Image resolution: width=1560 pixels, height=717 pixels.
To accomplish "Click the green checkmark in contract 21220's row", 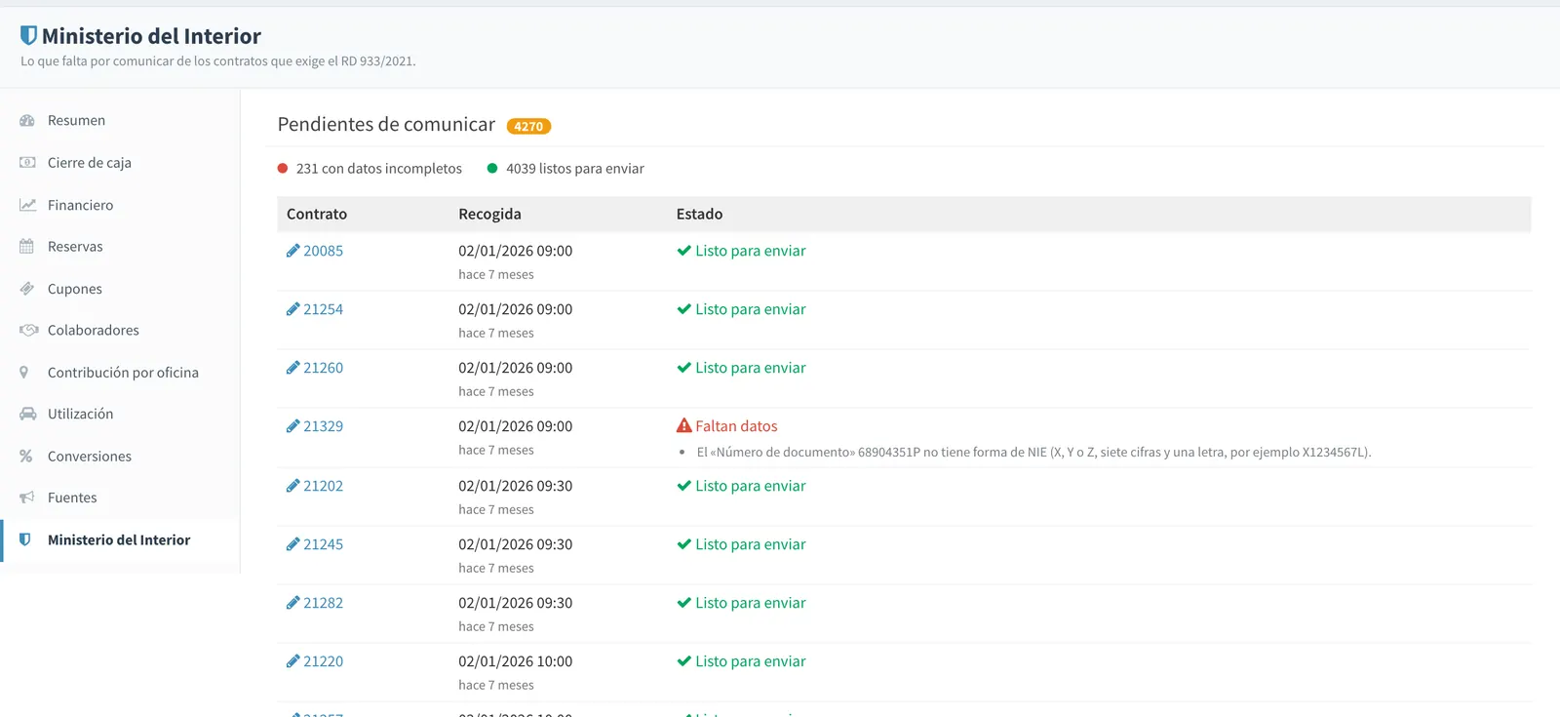I will point(684,661).
